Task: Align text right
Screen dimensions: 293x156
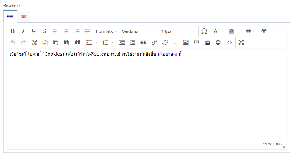Action: [x=77, y=31]
